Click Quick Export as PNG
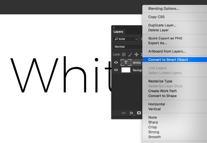 (x=165, y=38)
